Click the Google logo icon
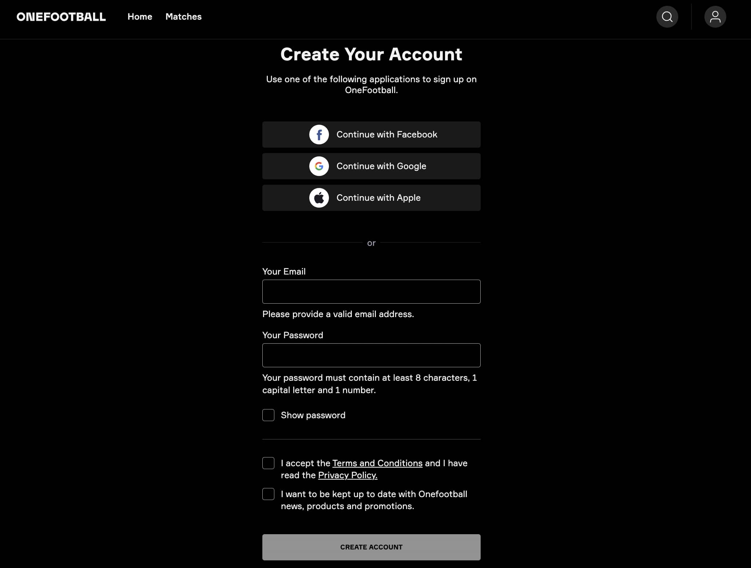The height and width of the screenshot is (568, 751). pos(319,166)
